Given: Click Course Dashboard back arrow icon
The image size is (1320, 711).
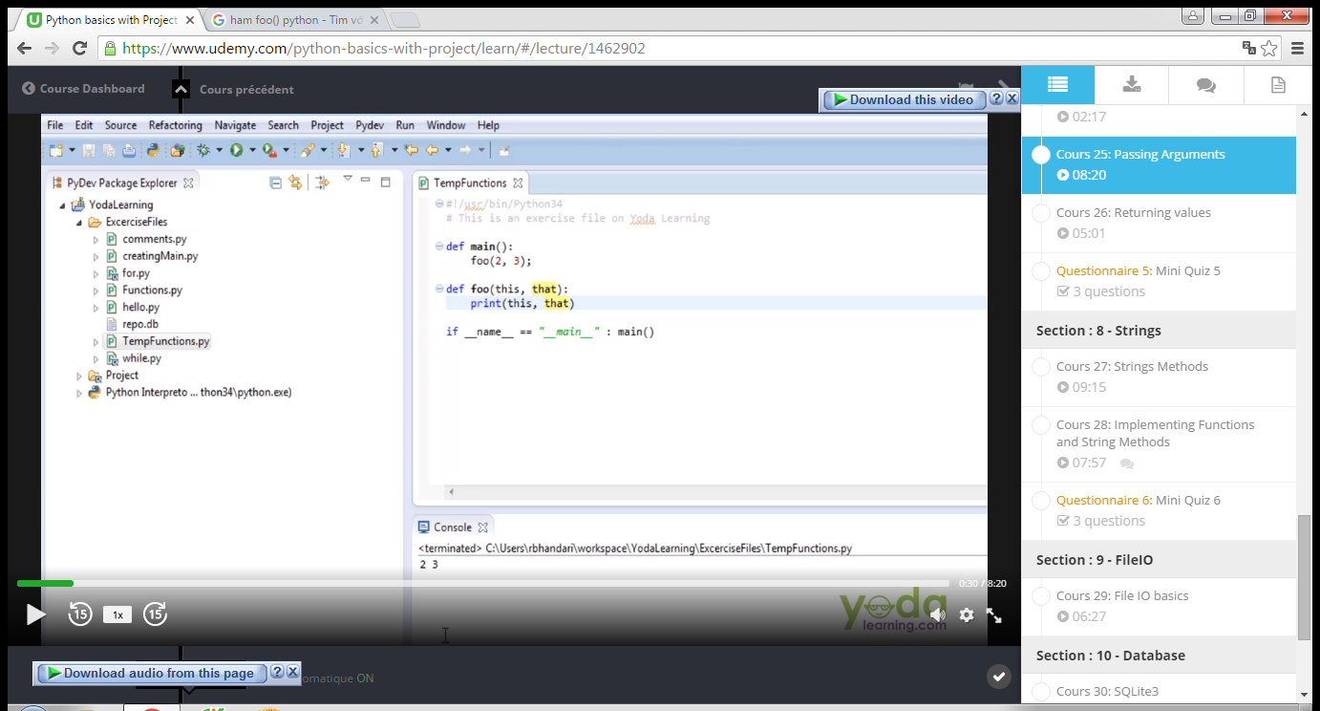Looking at the screenshot, I should coord(29,89).
